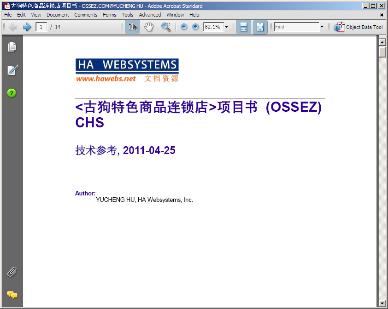This screenshot has width=388, height=309.
Task: Click the Zoom Out minus button
Action: 184,27
